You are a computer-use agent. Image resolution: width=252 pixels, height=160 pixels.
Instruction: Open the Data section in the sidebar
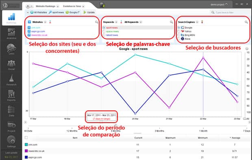[11, 111]
